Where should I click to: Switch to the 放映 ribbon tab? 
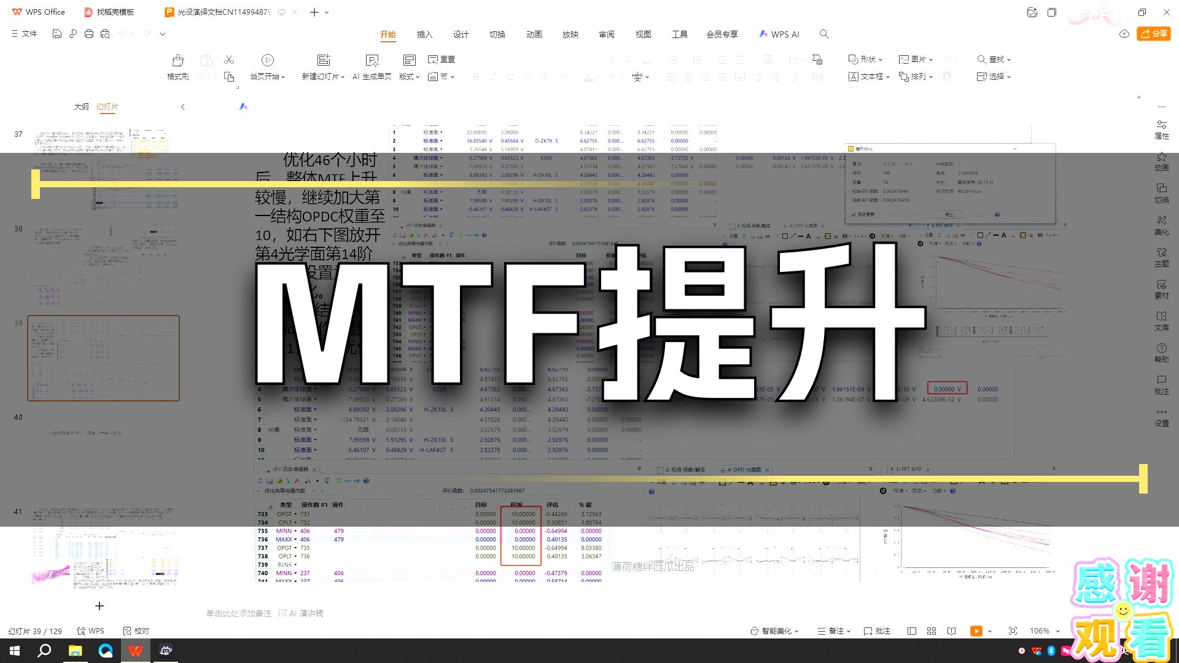point(570,34)
